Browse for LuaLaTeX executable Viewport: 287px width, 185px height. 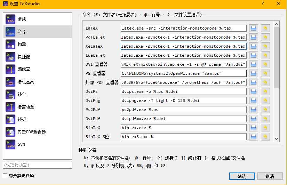coord(254,55)
